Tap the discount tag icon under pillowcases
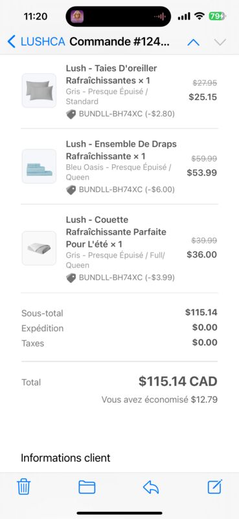The height and width of the screenshot is (519, 239). (x=71, y=114)
